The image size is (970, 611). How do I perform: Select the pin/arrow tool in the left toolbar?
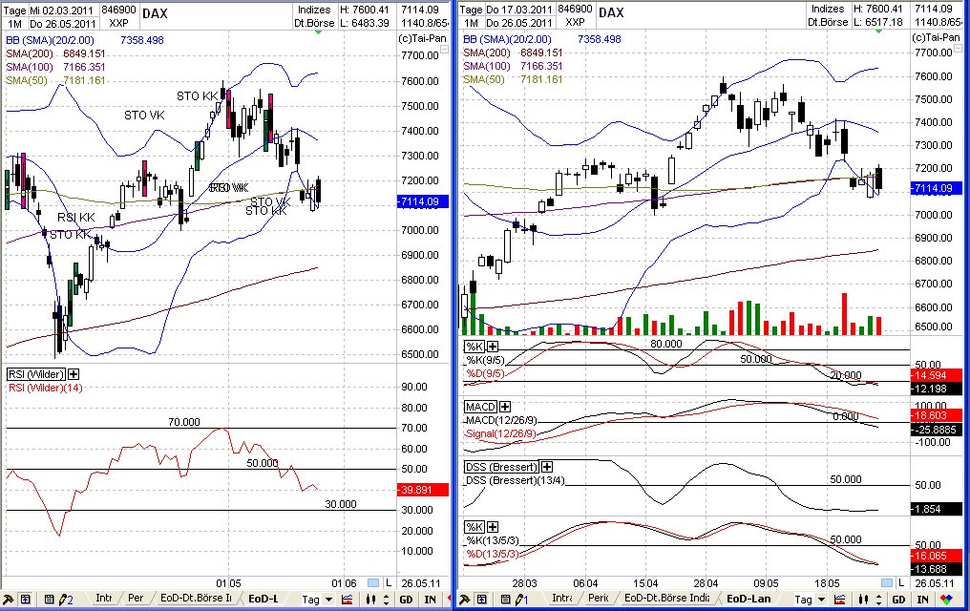pos(8,600)
